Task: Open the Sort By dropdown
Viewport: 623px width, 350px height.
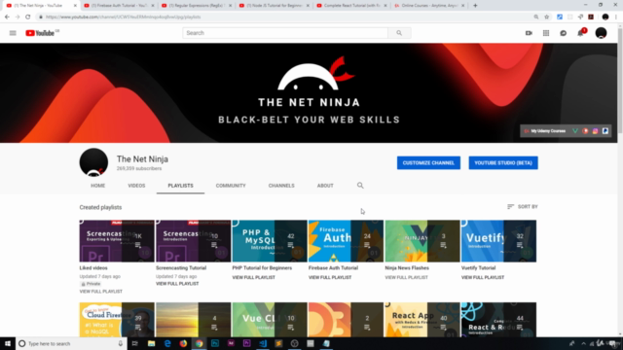Action: pyautogui.click(x=523, y=207)
